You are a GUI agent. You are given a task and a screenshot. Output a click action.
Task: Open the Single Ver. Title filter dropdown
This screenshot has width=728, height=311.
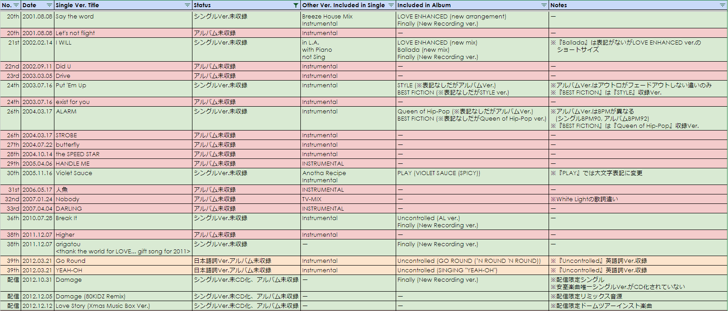coord(188,5)
